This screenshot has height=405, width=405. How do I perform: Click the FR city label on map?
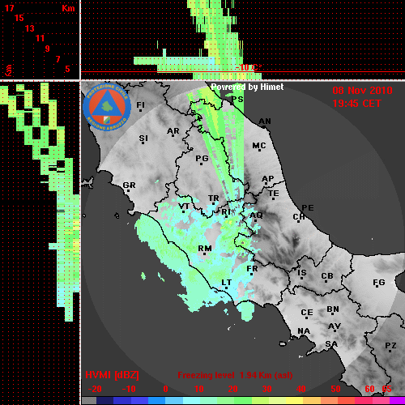tap(252, 269)
